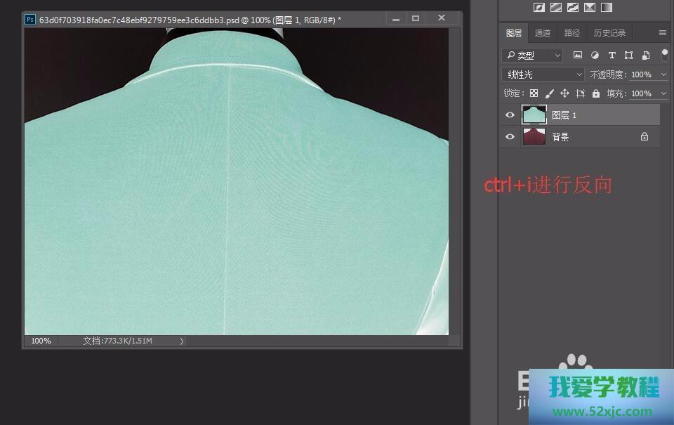Screen dimensions: 674x425
Task: Hide 图层 1 using its eye icon
Action: [x=510, y=115]
